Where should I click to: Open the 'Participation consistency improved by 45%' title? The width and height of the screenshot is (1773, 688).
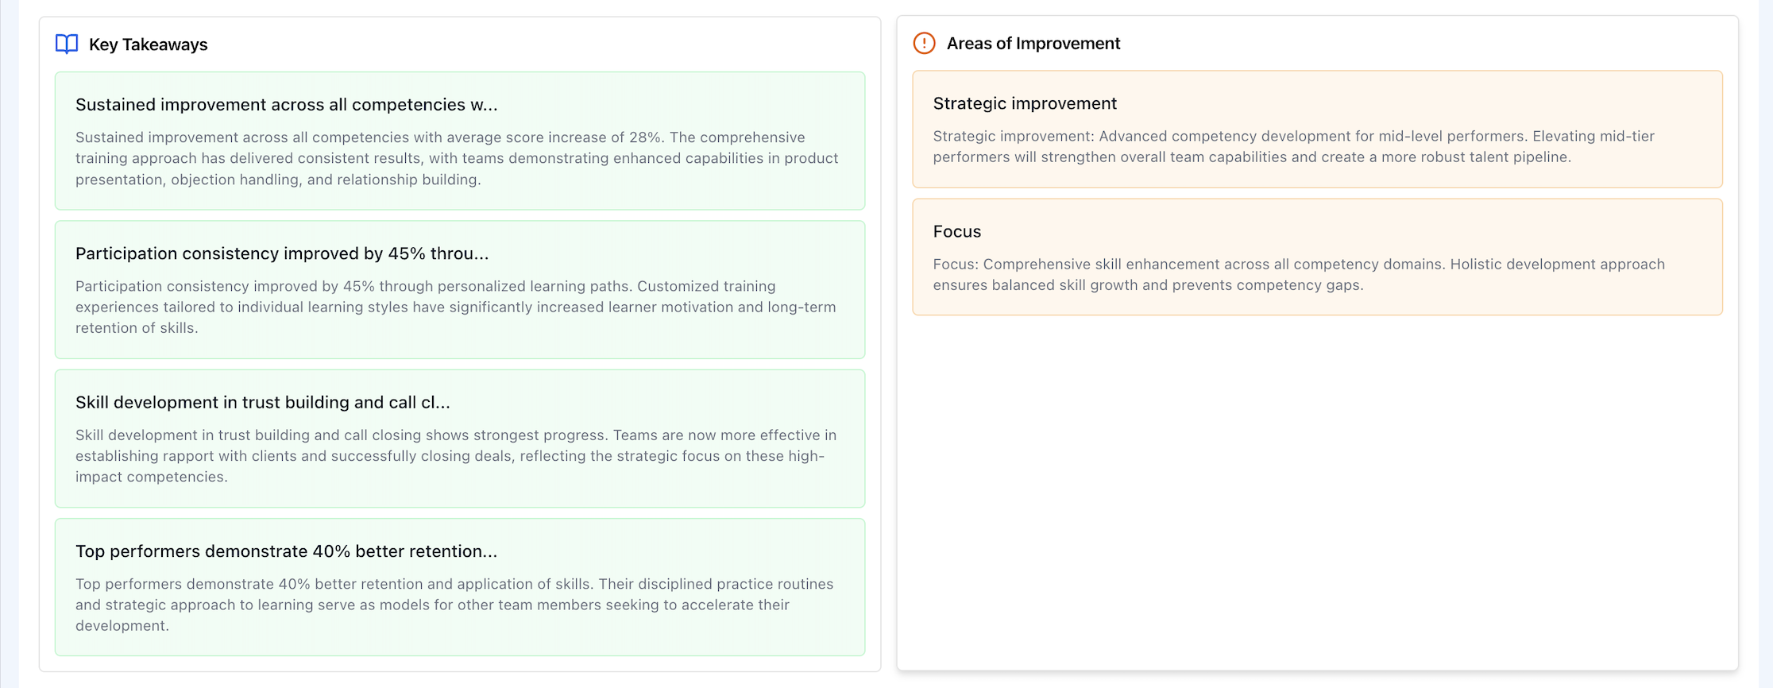tap(282, 253)
